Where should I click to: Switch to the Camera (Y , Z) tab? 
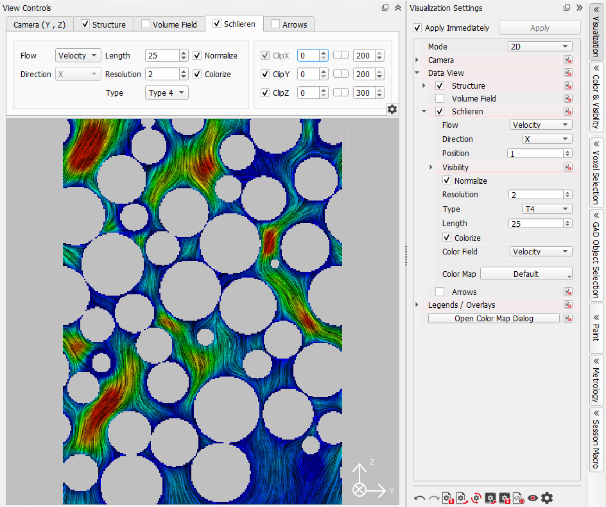coord(39,24)
